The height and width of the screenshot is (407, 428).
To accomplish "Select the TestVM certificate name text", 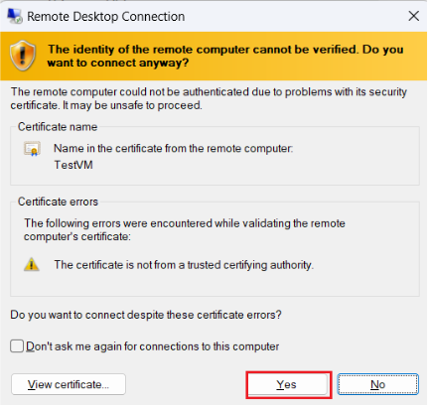I will pyautogui.click(x=73, y=165).
